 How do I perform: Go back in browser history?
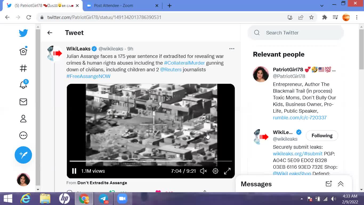click(x=7, y=17)
